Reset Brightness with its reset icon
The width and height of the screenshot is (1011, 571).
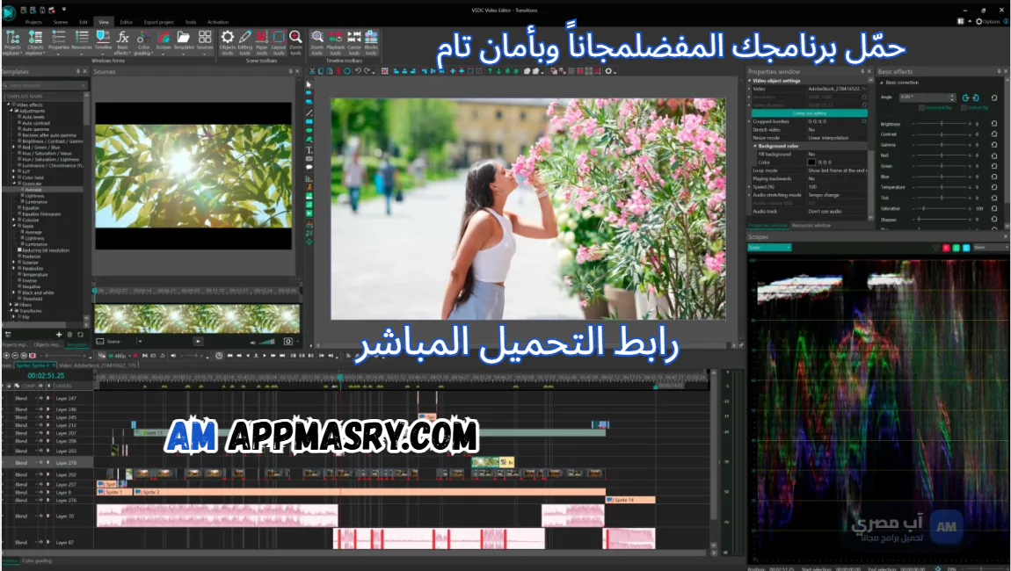pyautogui.click(x=994, y=124)
